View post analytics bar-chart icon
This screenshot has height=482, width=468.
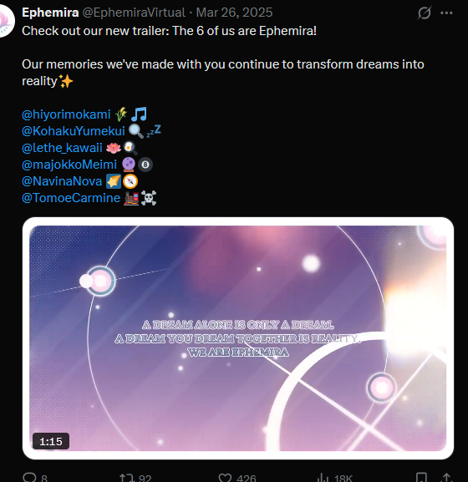pos(323,478)
